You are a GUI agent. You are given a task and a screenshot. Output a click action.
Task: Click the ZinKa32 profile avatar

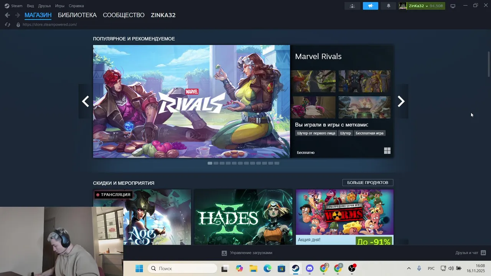pyautogui.click(x=403, y=6)
